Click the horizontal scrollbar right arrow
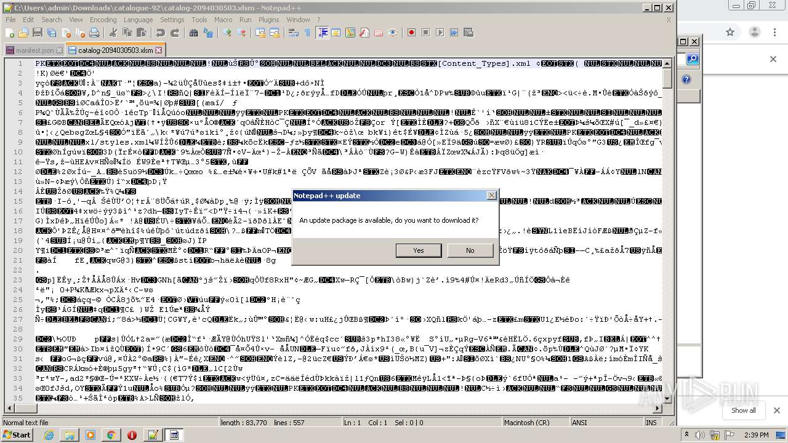The height and width of the screenshot is (443, 788). [x=657, y=408]
